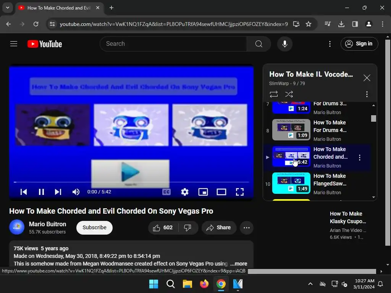The image size is (391, 293).
Task: Like the video with 602 likes
Action: click(163, 227)
